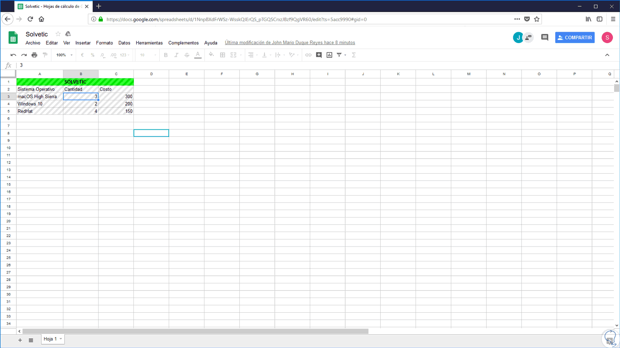
Task: Go to Sheets home via the green logo
Action: coord(13,38)
